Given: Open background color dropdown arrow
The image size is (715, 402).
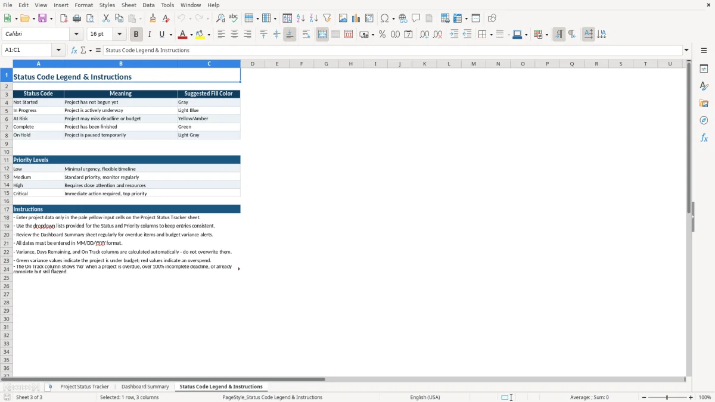Looking at the screenshot, I should pos(209,35).
